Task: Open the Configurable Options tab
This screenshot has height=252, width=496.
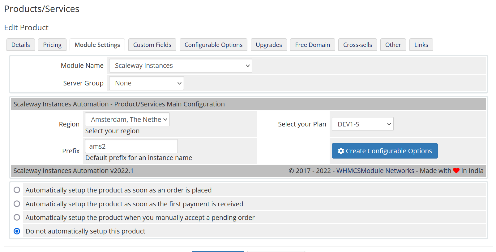Action: tap(213, 45)
